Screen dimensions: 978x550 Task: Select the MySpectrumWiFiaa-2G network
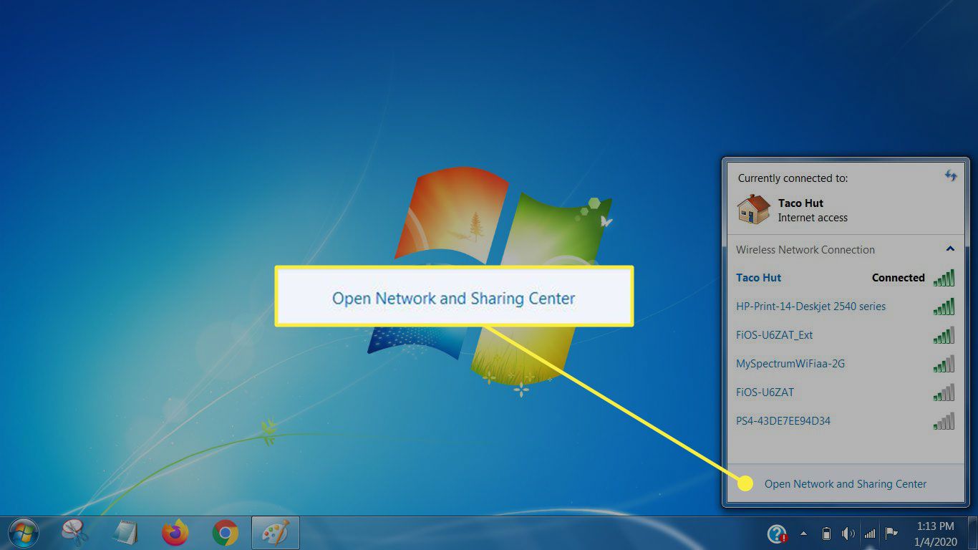pos(846,364)
